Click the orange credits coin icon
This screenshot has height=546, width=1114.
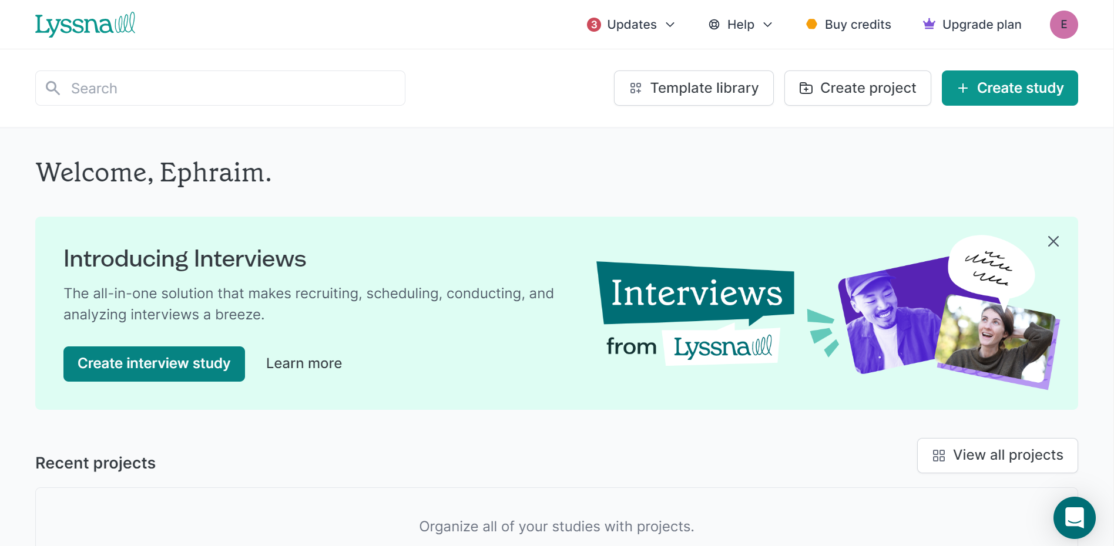(x=812, y=24)
